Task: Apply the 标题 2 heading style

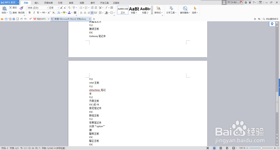Action: coord(145,10)
